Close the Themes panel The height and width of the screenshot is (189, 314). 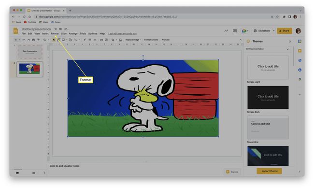[290, 41]
